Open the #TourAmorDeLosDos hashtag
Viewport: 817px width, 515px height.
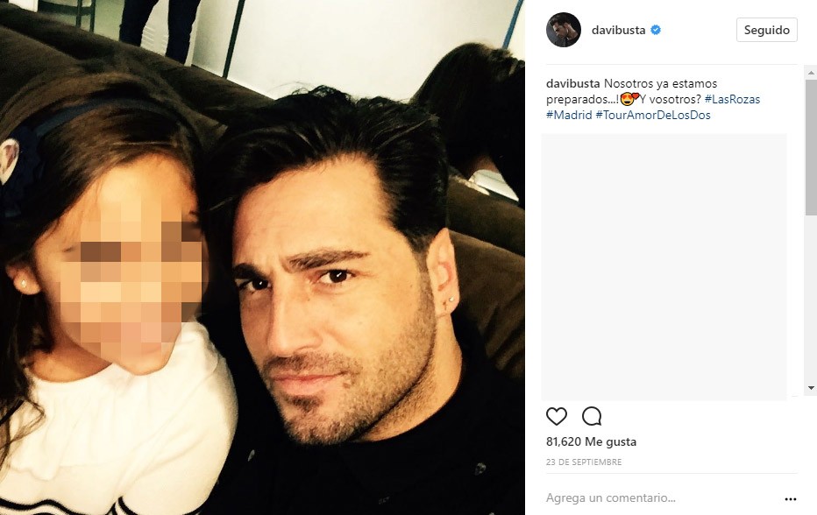click(x=653, y=115)
